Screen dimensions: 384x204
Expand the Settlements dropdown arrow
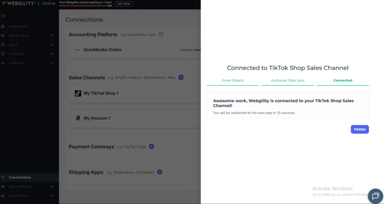[51, 36]
